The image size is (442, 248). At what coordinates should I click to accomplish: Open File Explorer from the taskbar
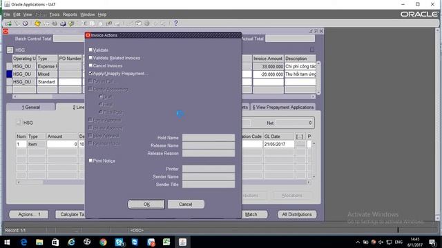tap(39, 242)
